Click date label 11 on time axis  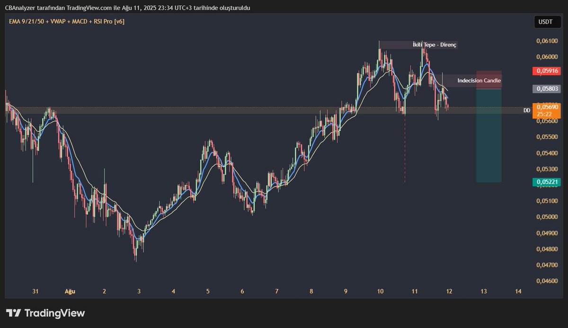pos(414,292)
